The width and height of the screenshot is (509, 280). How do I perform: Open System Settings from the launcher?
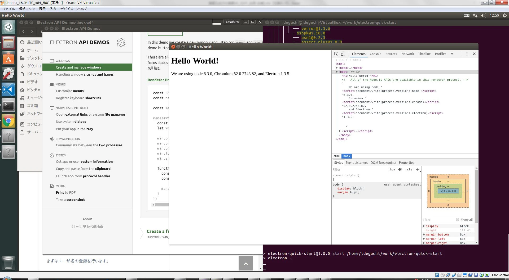(x=8, y=74)
